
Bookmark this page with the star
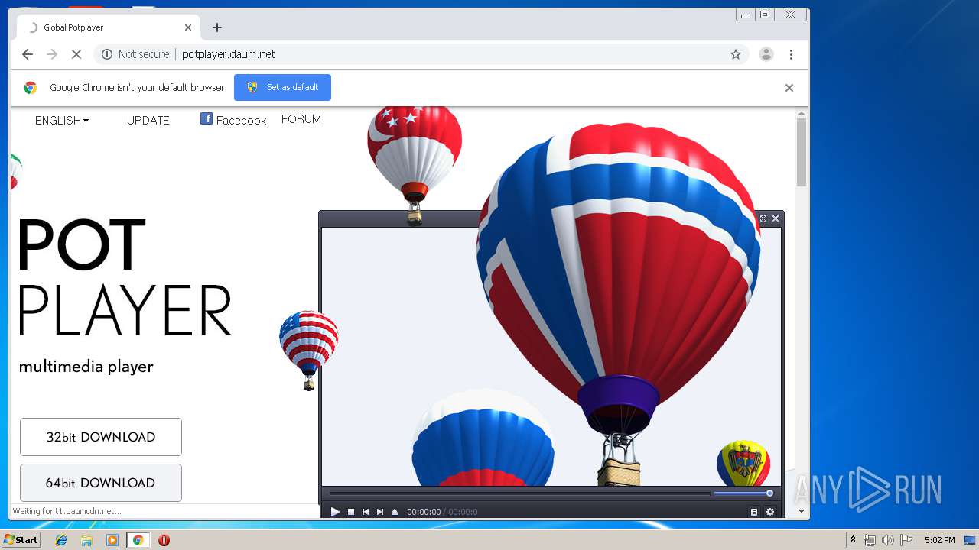coord(736,54)
